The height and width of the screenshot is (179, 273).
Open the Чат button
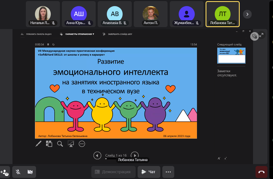tap(149, 172)
